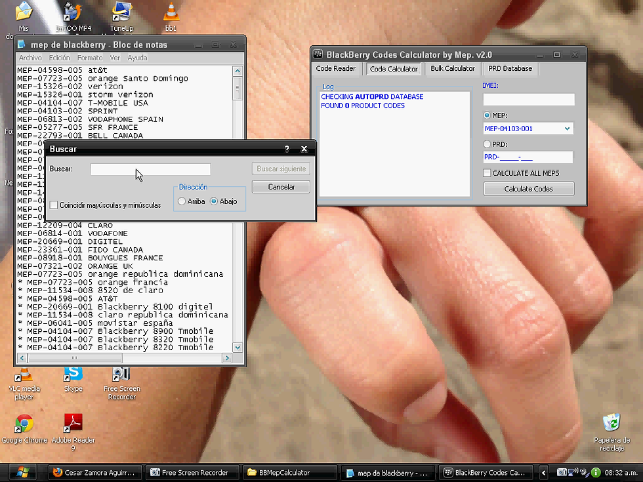Image resolution: width=643 pixels, height=482 pixels.
Task: Click the Notepad vertical scrollbar up arrow
Action: 238,71
